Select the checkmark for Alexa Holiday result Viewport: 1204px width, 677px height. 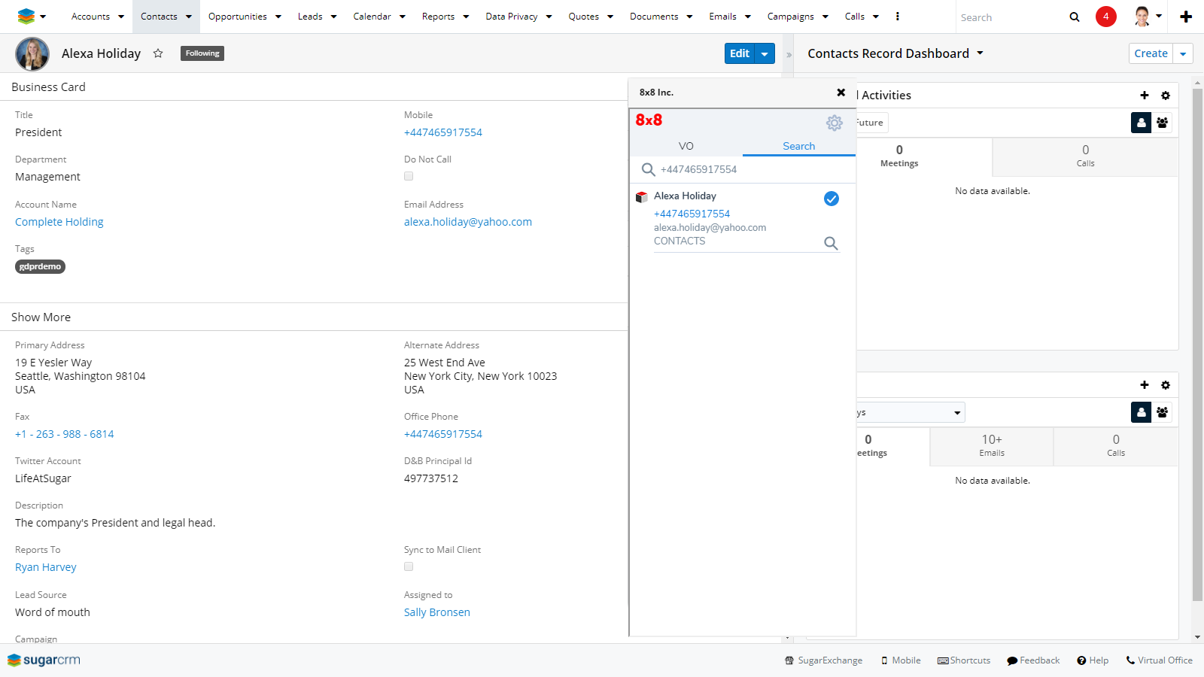click(x=832, y=199)
